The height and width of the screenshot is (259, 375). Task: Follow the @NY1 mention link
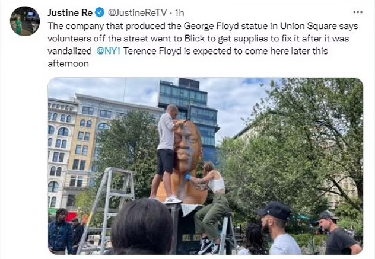(x=108, y=51)
